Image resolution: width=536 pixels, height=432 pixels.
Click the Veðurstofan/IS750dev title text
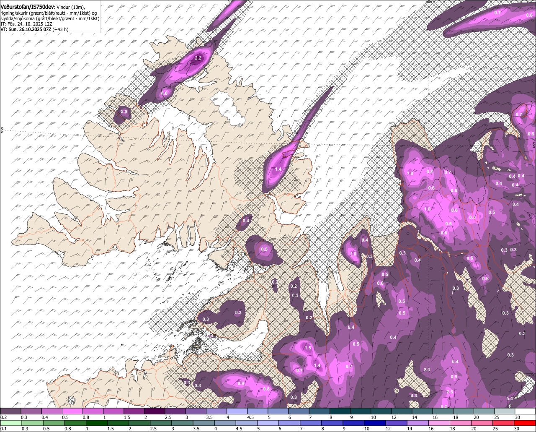point(27,7)
